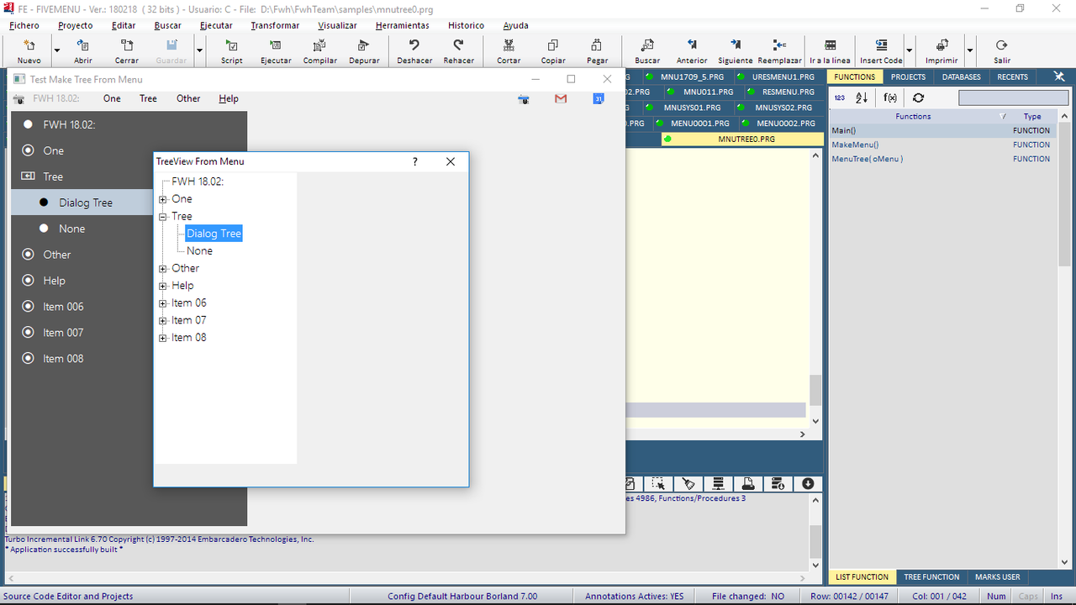The image size is (1076, 605).
Task: Open the dropdown arrow next to Guardar
Action: tap(200, 50)
